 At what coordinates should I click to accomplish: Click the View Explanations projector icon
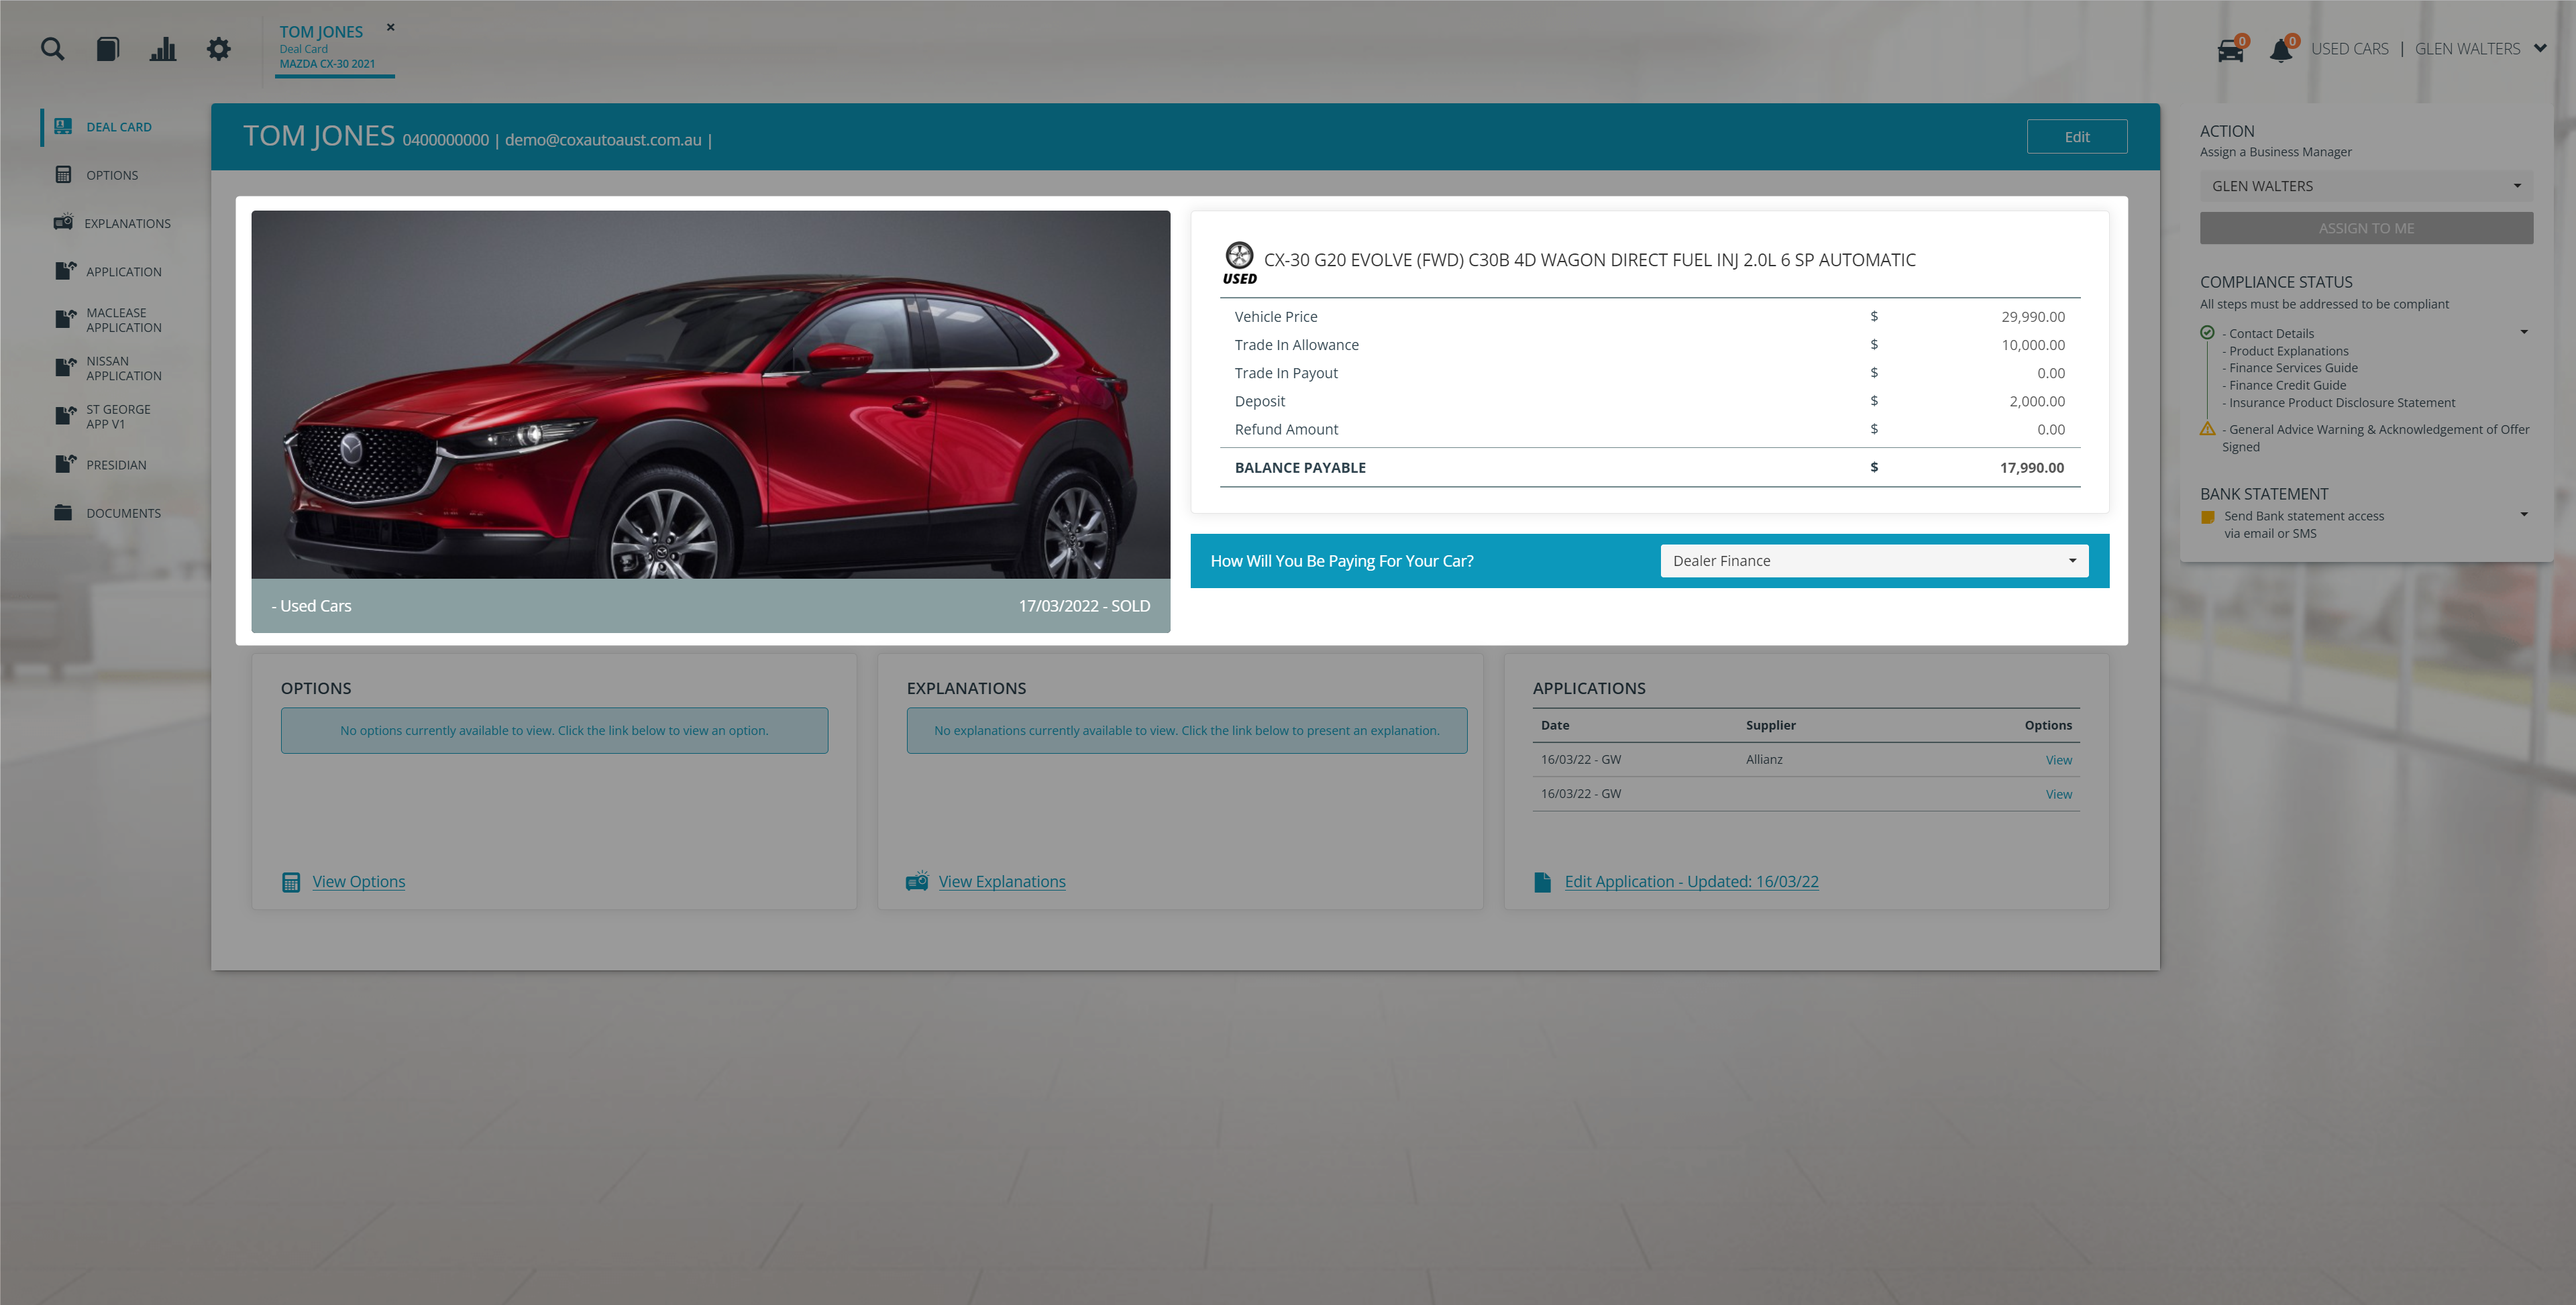coord(917,881)
